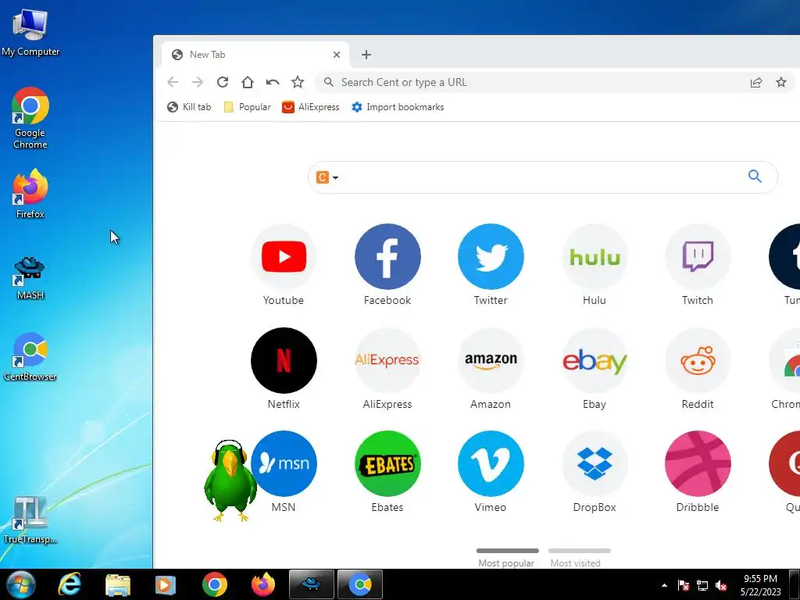Image resolution: width=800 pixels, height=600 pixels.
Task: Select the Firefox desktop shortcut
Action: [30, 195]
